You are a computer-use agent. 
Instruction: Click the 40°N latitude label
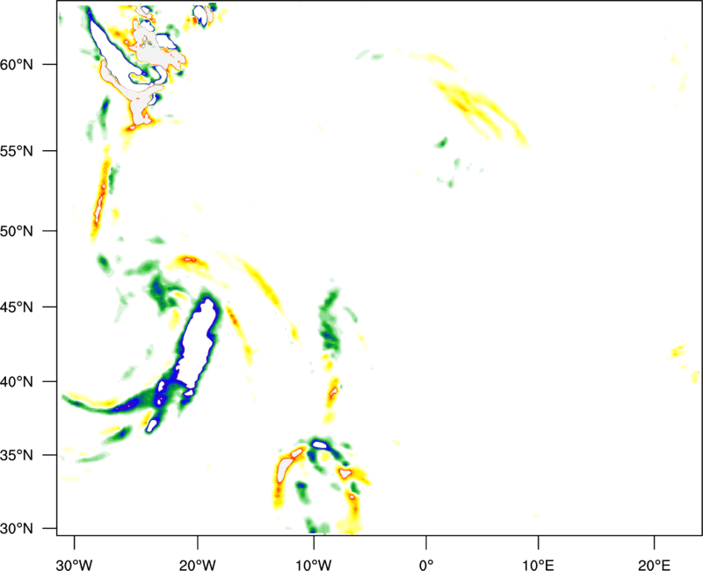click(x=17, y=382)
